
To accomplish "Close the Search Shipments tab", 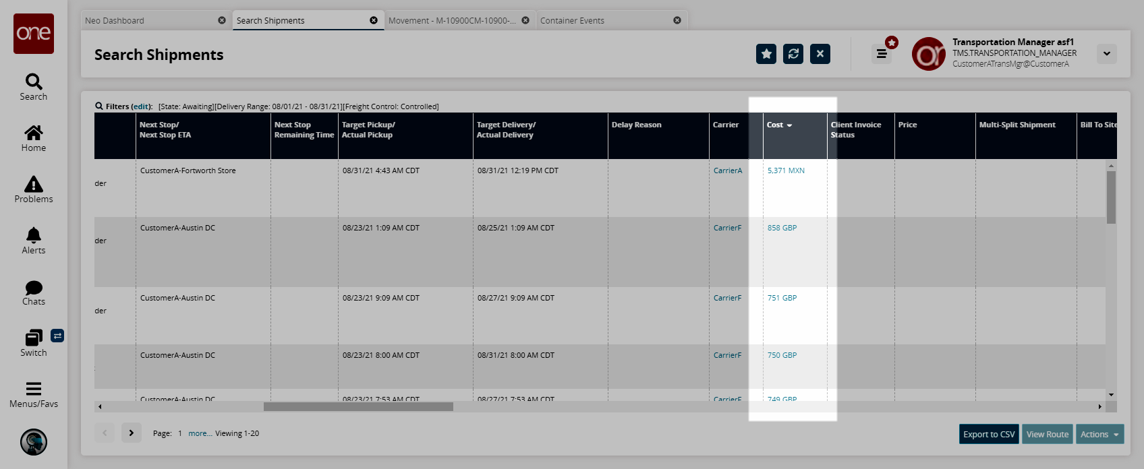I will 374,20.
